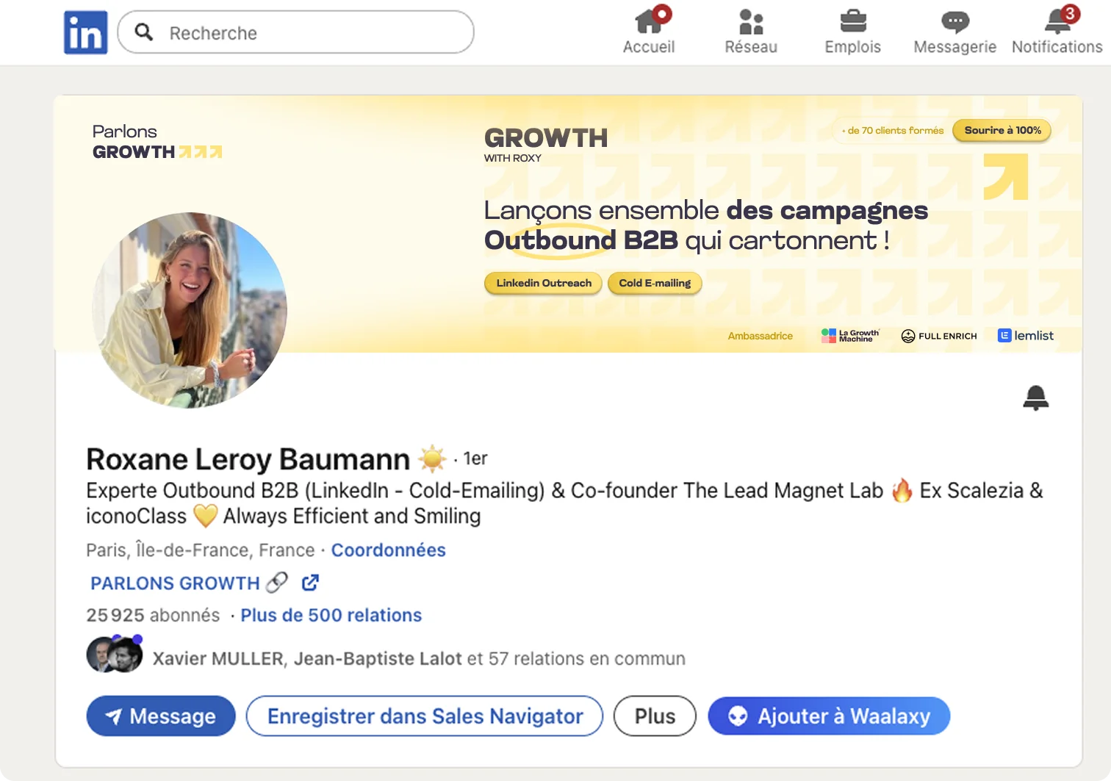
Task: Click the search magnifier icon
Action: tap(144, 32)
